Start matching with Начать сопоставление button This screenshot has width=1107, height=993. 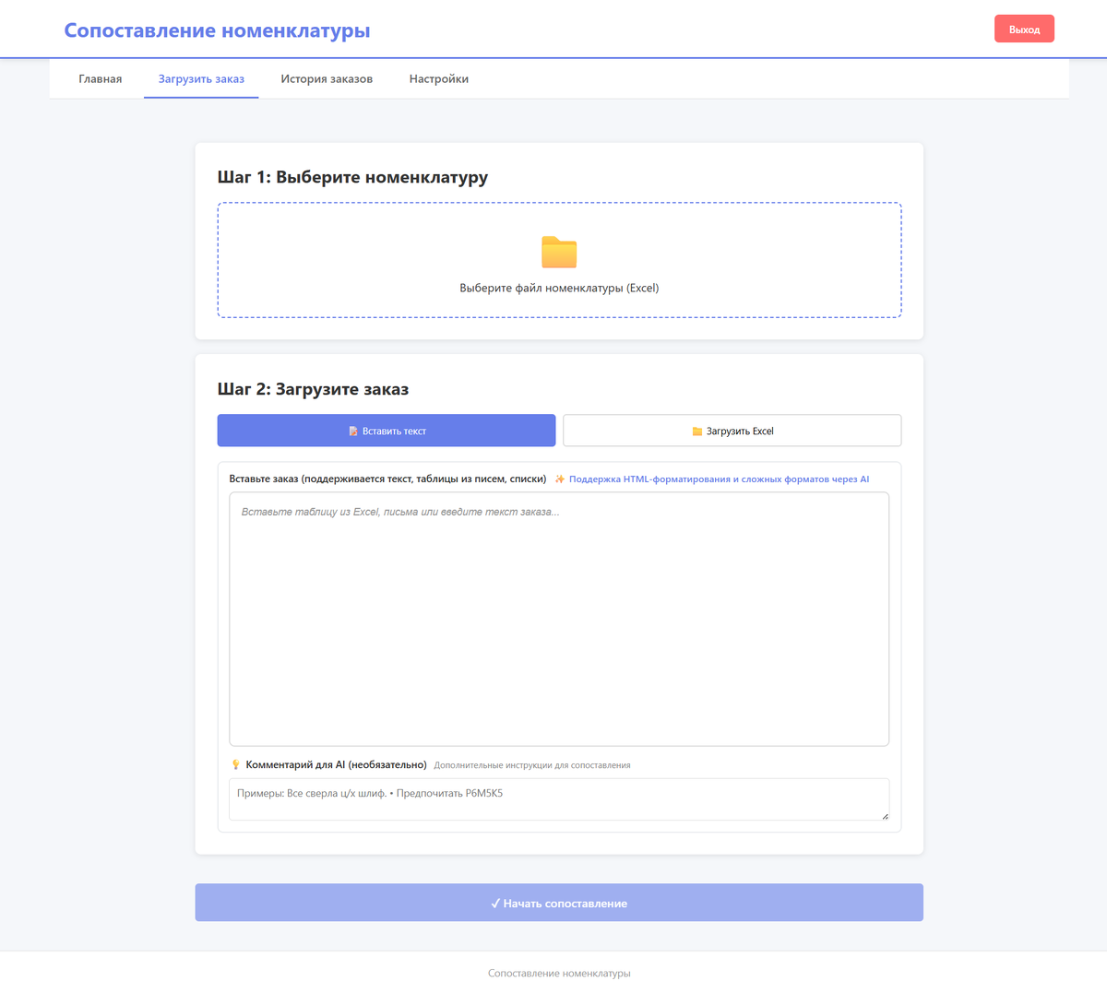tap(559, 903)
